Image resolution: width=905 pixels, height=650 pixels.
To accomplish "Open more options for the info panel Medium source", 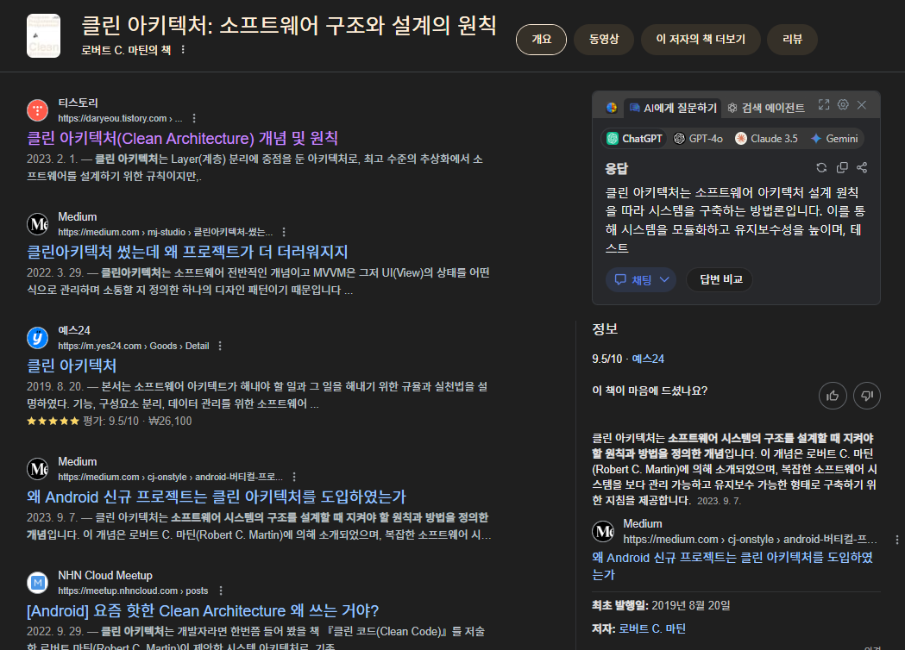I will [x=896, y=540].
